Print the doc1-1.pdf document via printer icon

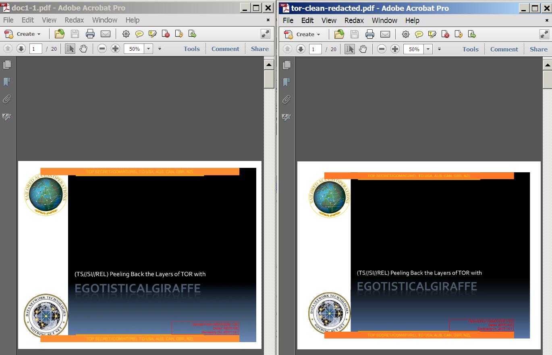coord(90,34)
